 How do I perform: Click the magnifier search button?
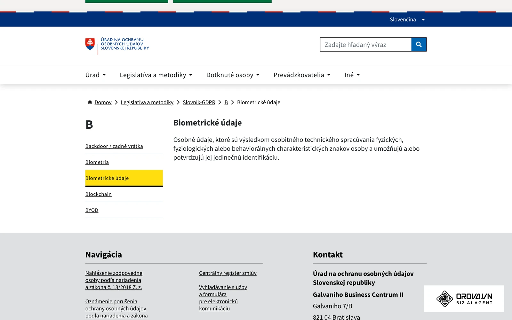(x=419, y=44)
